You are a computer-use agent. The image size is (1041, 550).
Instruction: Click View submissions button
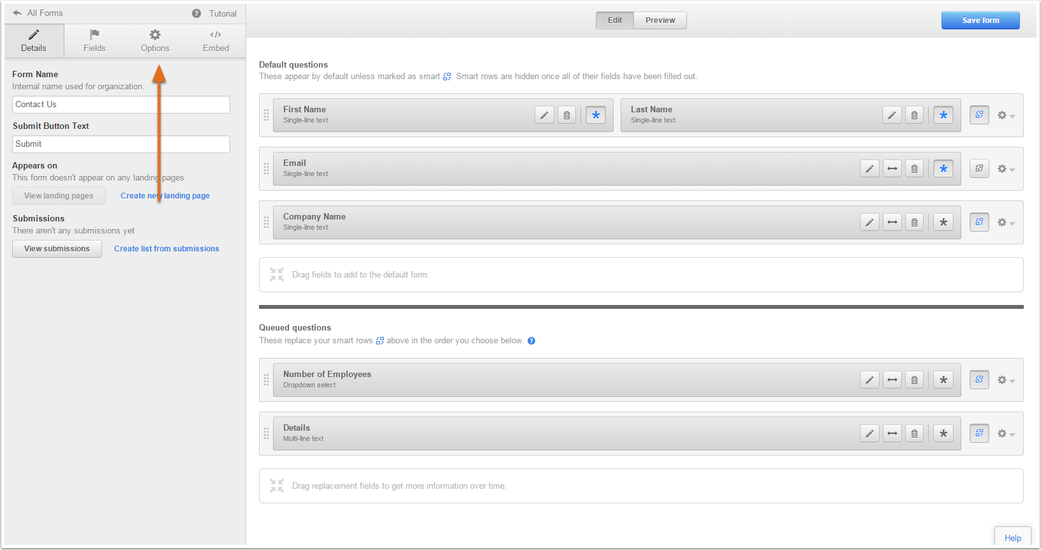[57, 249]
